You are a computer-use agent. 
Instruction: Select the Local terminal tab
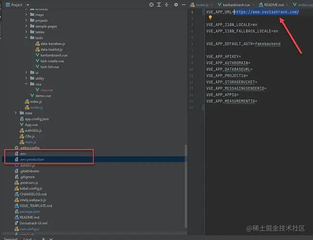tap(27, 239)
